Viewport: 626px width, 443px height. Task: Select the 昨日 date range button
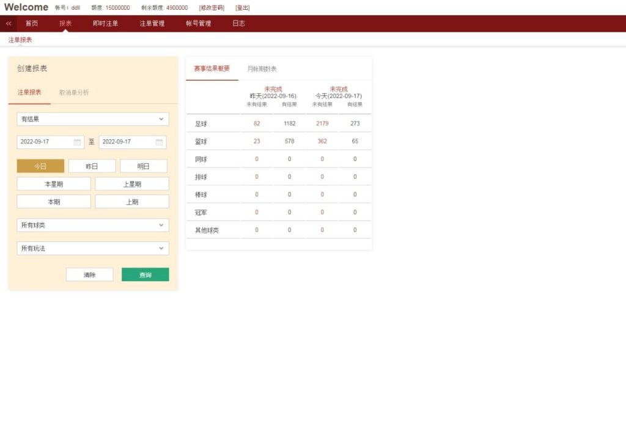92,166
